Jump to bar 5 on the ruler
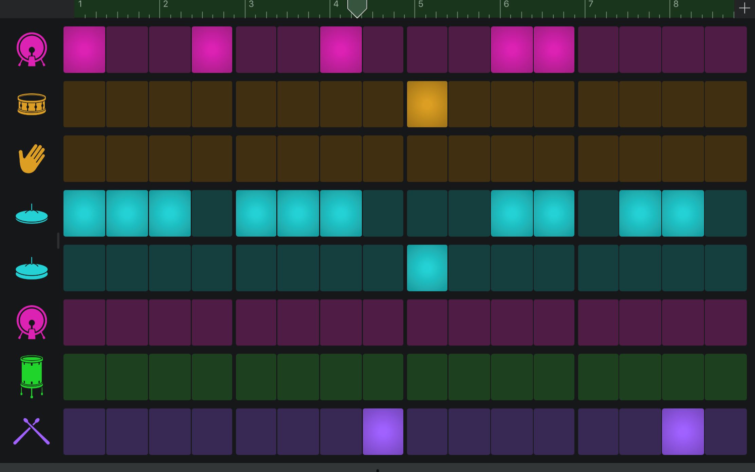The width and height of the screenshot is (755, 472). tap(421, 4)
